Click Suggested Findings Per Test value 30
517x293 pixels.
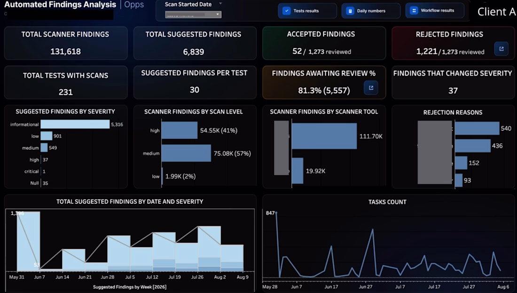195,90
